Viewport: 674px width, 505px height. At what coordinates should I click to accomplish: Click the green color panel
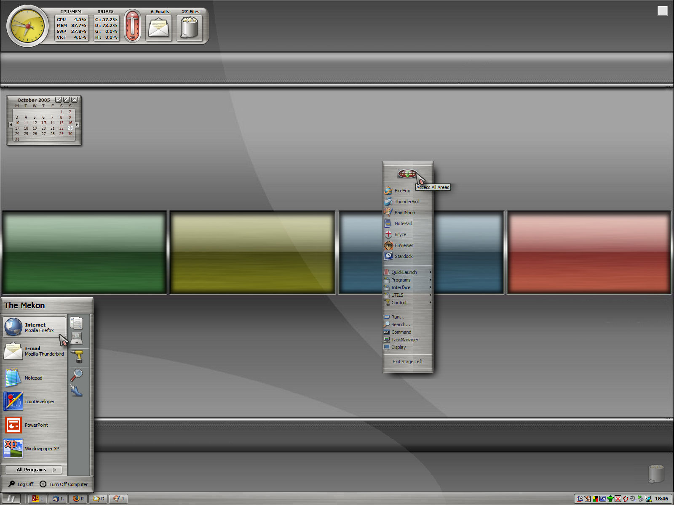tap(85, 252)
